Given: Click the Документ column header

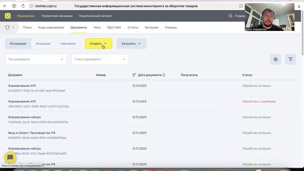Looking at the screenshot, I should (x=15, y=75).
